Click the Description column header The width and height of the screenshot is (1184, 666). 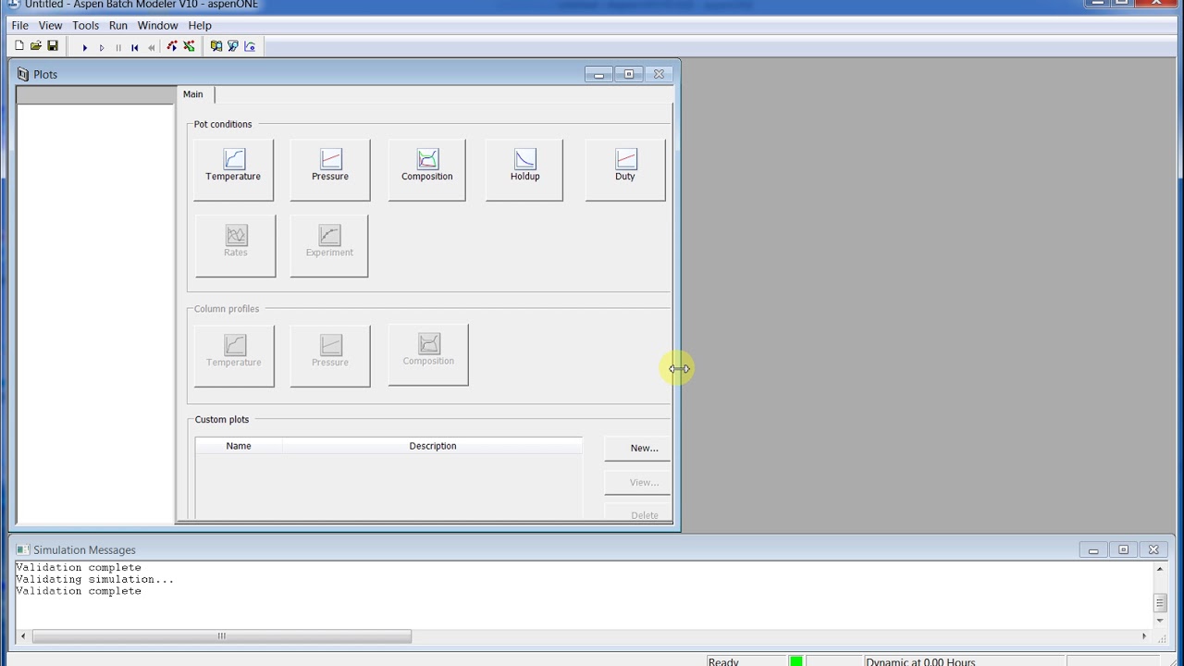tap(433, 446)
